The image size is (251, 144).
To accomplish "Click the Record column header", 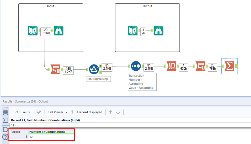I will click(x=19, y=132).
